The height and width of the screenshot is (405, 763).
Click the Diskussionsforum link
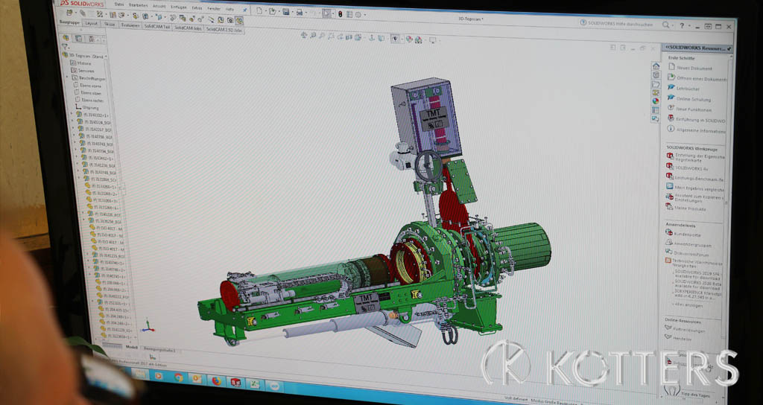coord(693,254)
